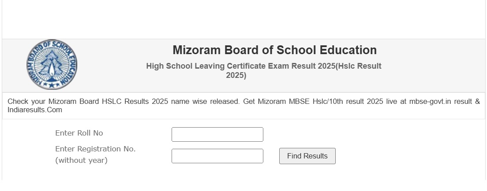Click the empty area right of Find Results
The width and height of the screenshot is (487, 191).
(406, 156)
